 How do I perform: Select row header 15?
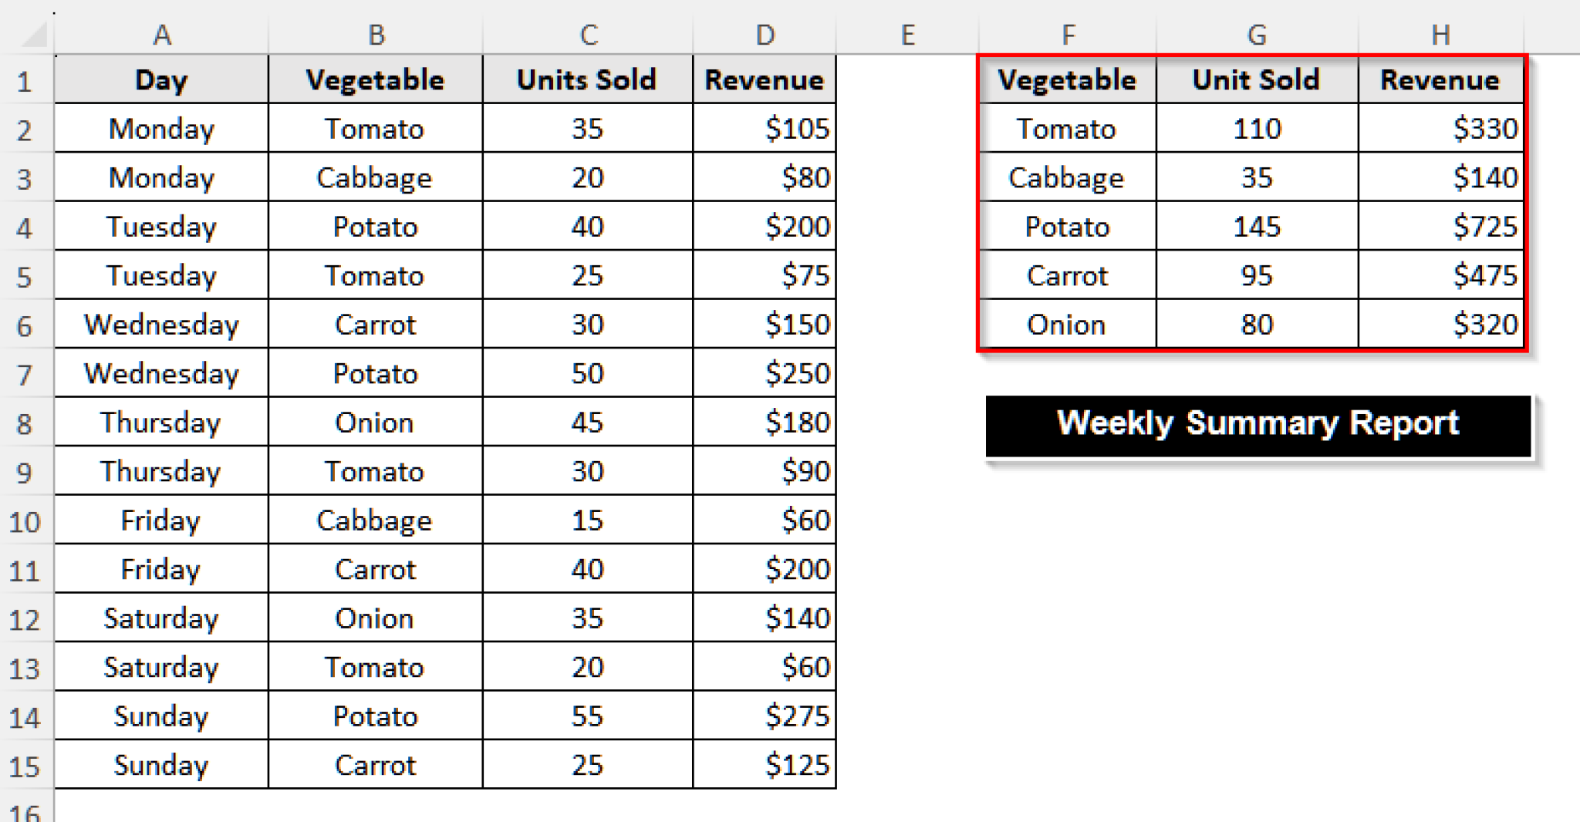pyautogui.click(x=25, y=764)
